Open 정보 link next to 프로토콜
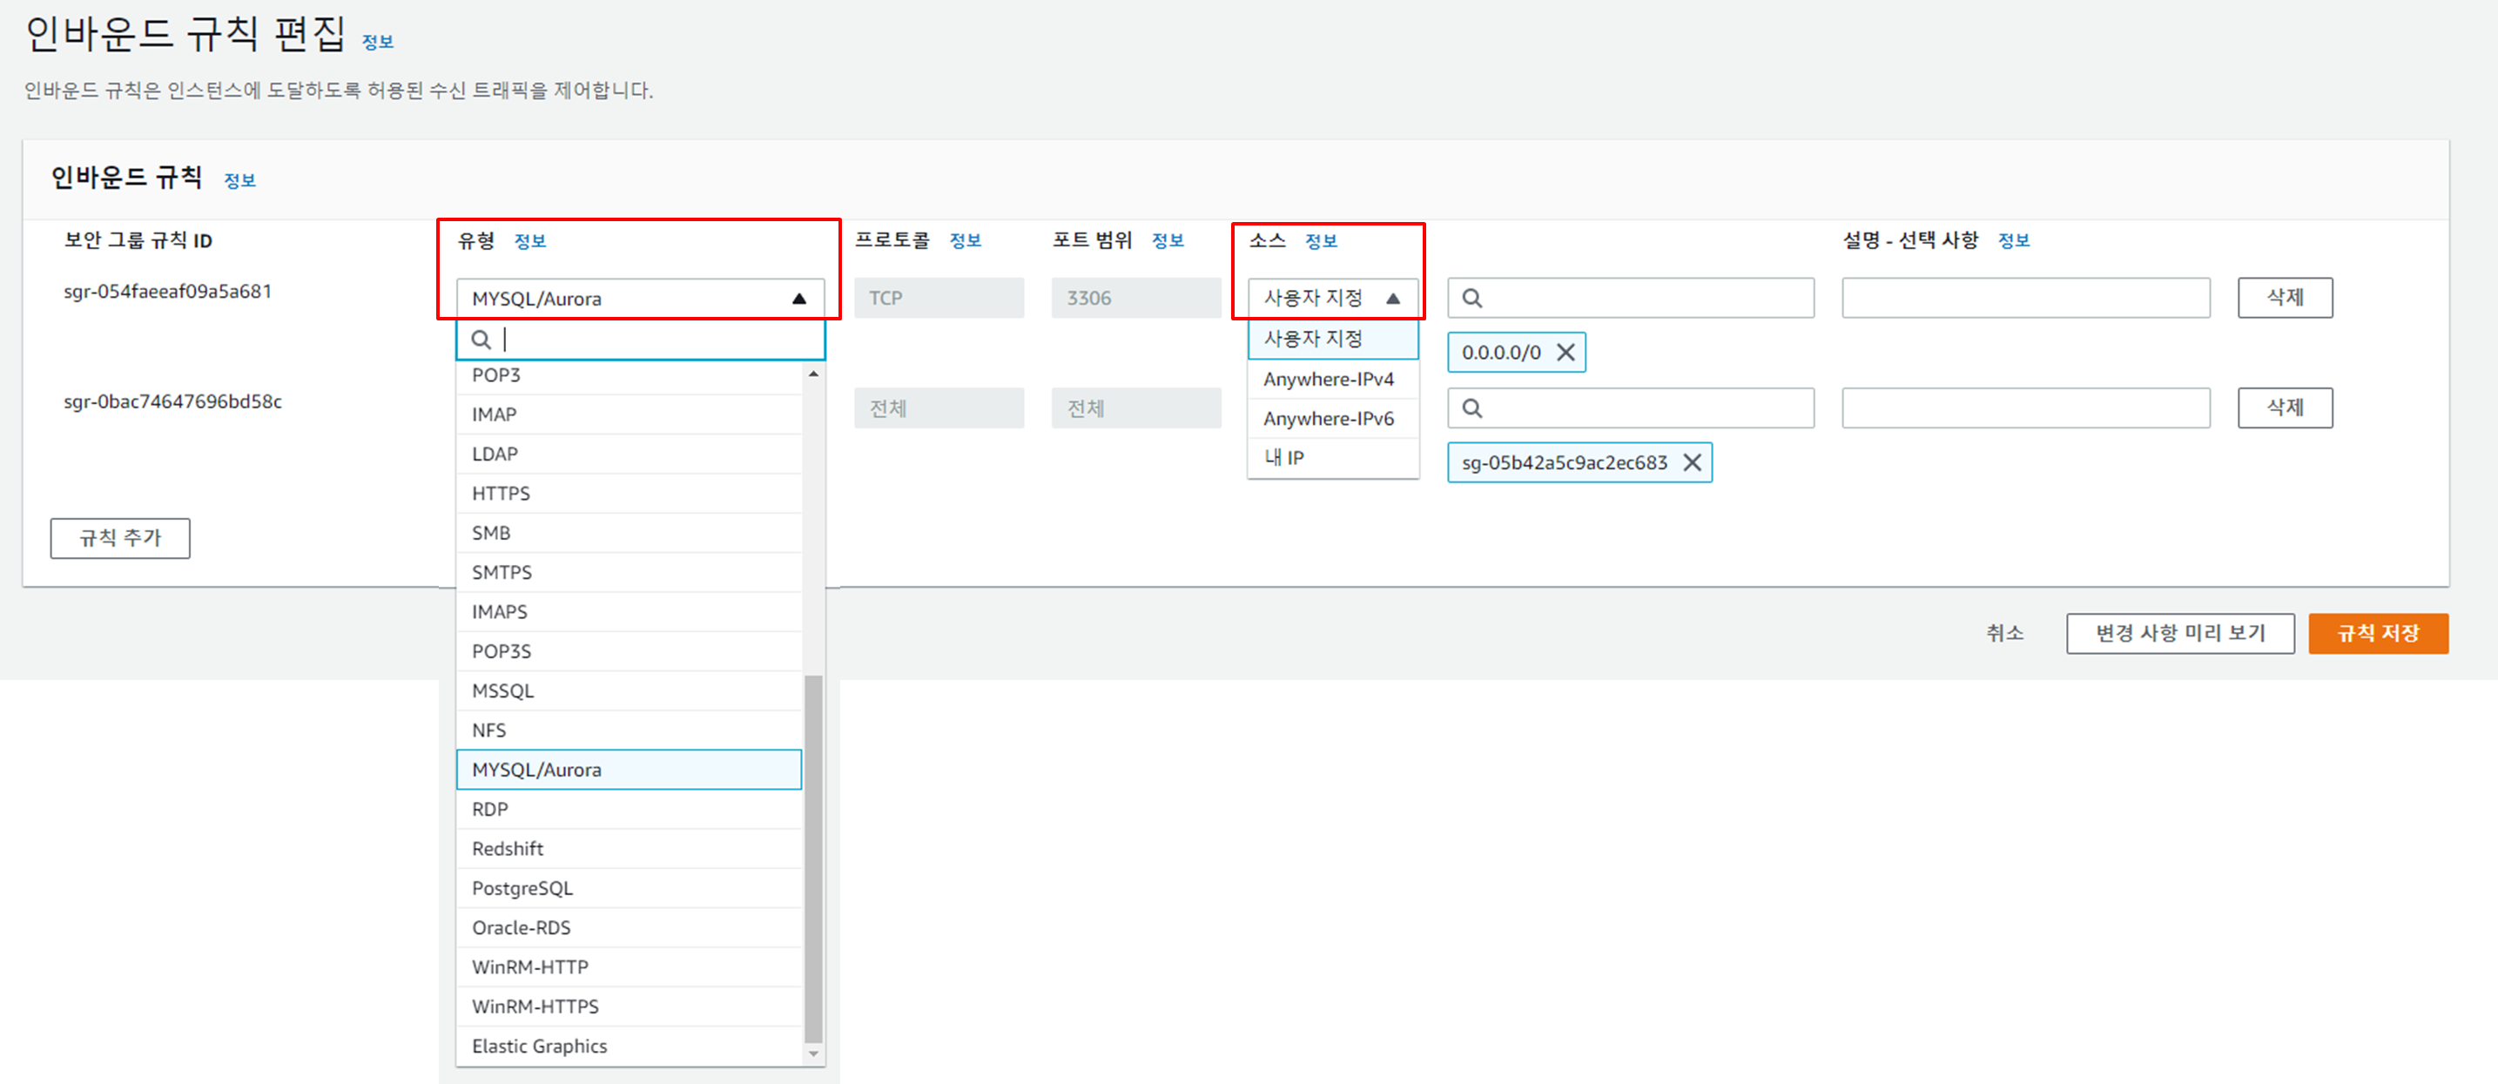Image resolution: width=2498 pixels, height=1084 pixels. tap(965, 240)
